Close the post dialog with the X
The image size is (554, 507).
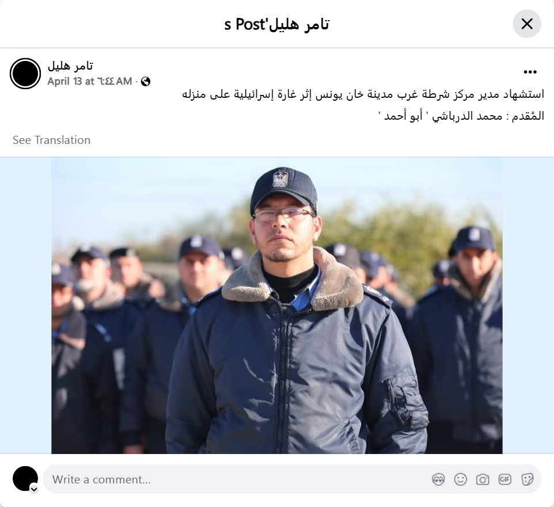click(527, 24)
